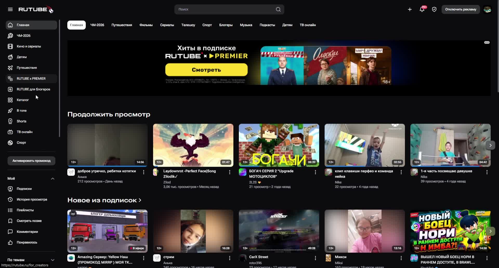Open RUTUBE для блогеров sidebar item

31,89
